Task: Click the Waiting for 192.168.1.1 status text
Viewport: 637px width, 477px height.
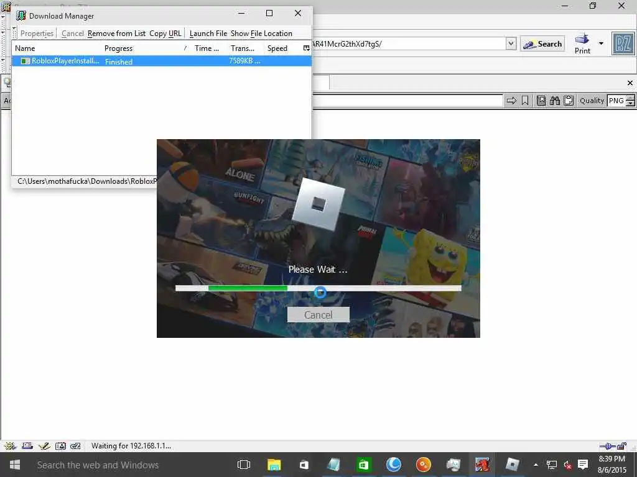Action: (x=131, y=446)
